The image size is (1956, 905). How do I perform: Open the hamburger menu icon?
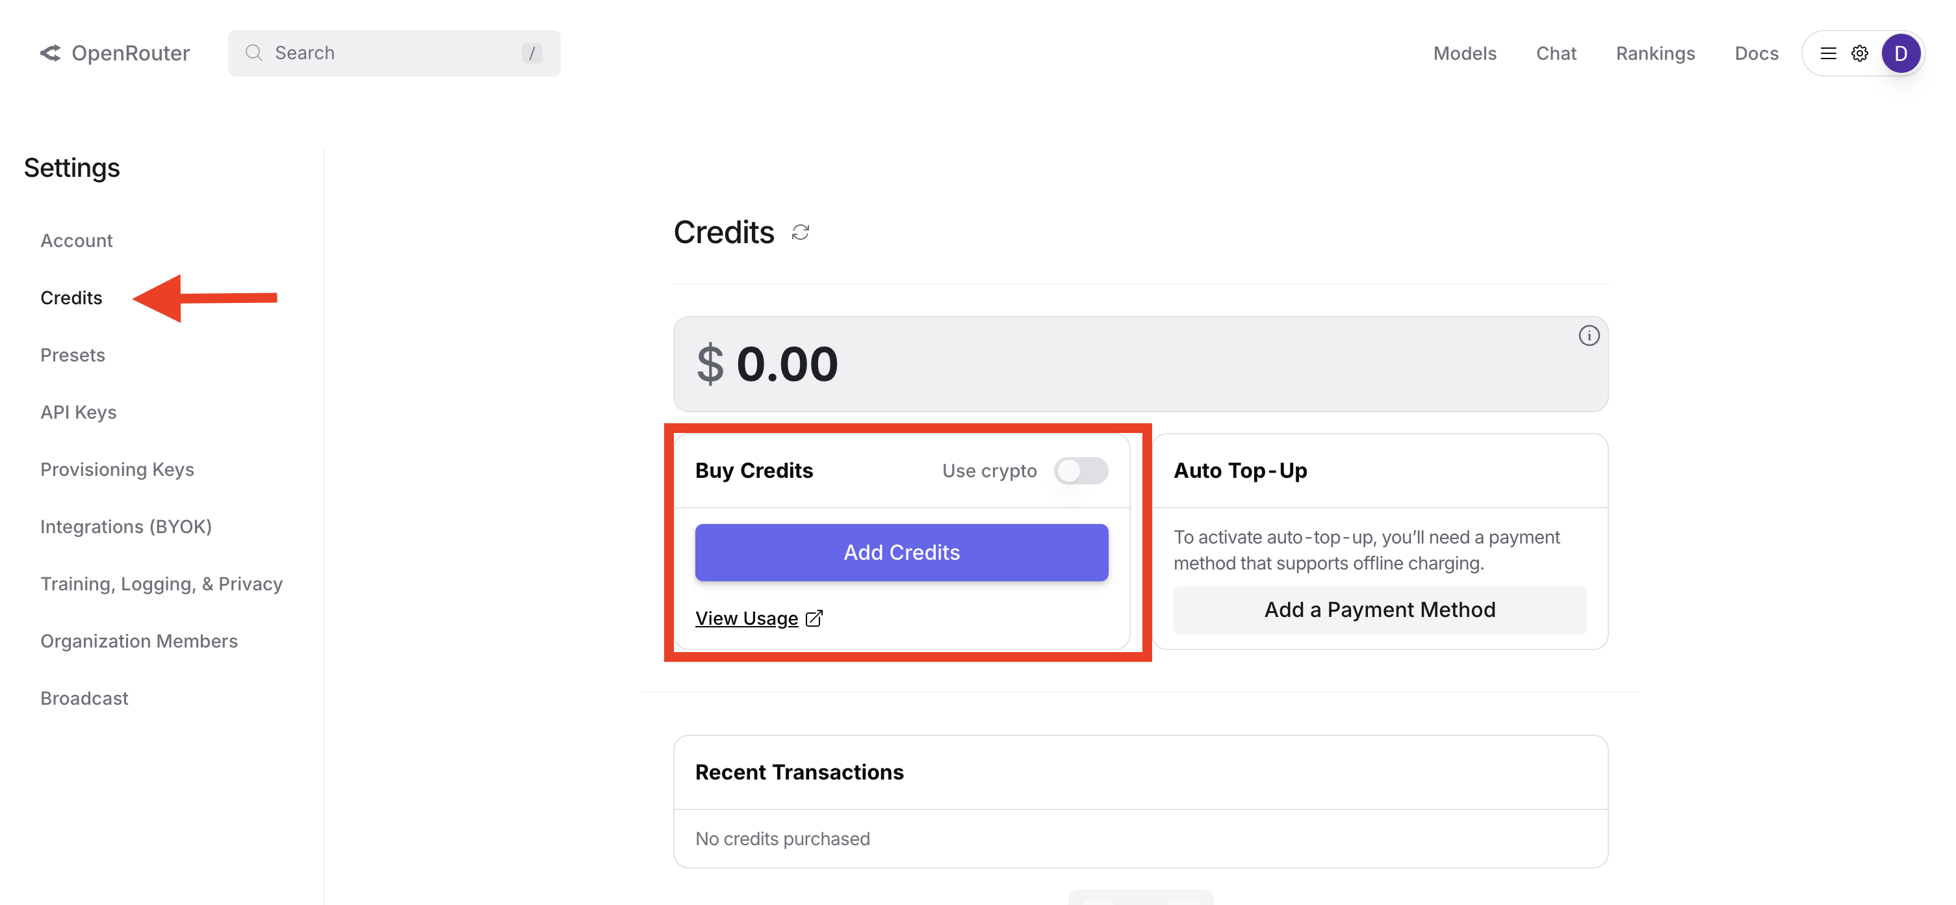(1828, 53)
